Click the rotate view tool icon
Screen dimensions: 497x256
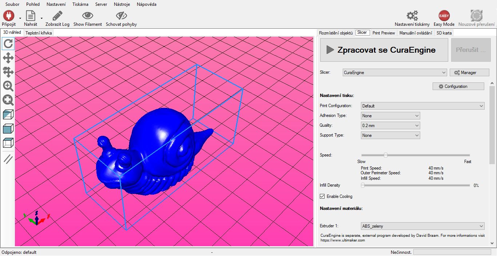[x=8, y=44]
